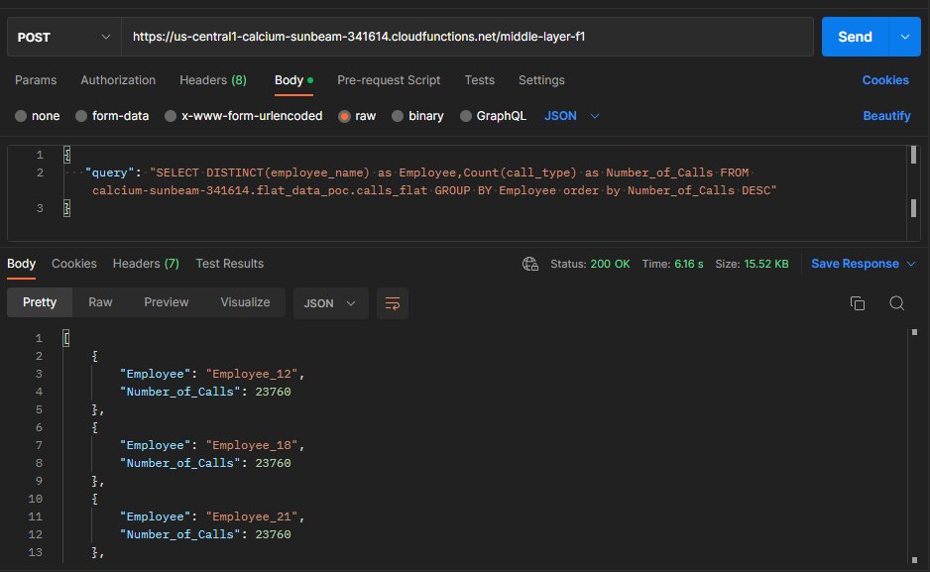Image resolution: width=930 pixels, height=572 pixels.
Task: Click the search response icon
Action: tap(896, 303)
